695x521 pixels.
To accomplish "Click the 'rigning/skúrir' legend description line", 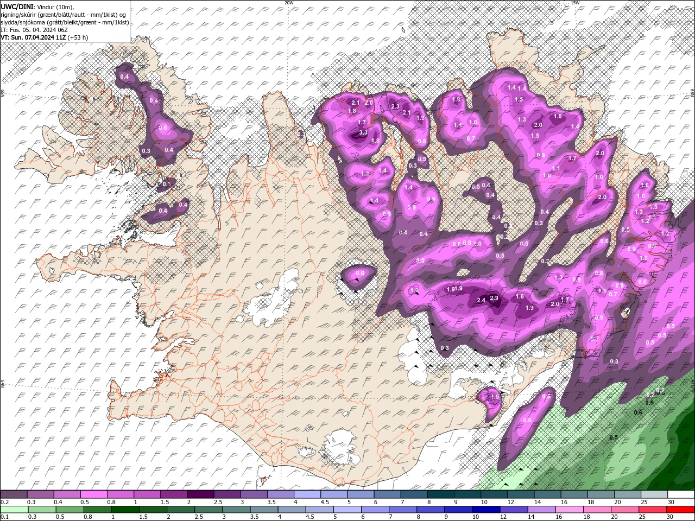I will coord(64,15).
